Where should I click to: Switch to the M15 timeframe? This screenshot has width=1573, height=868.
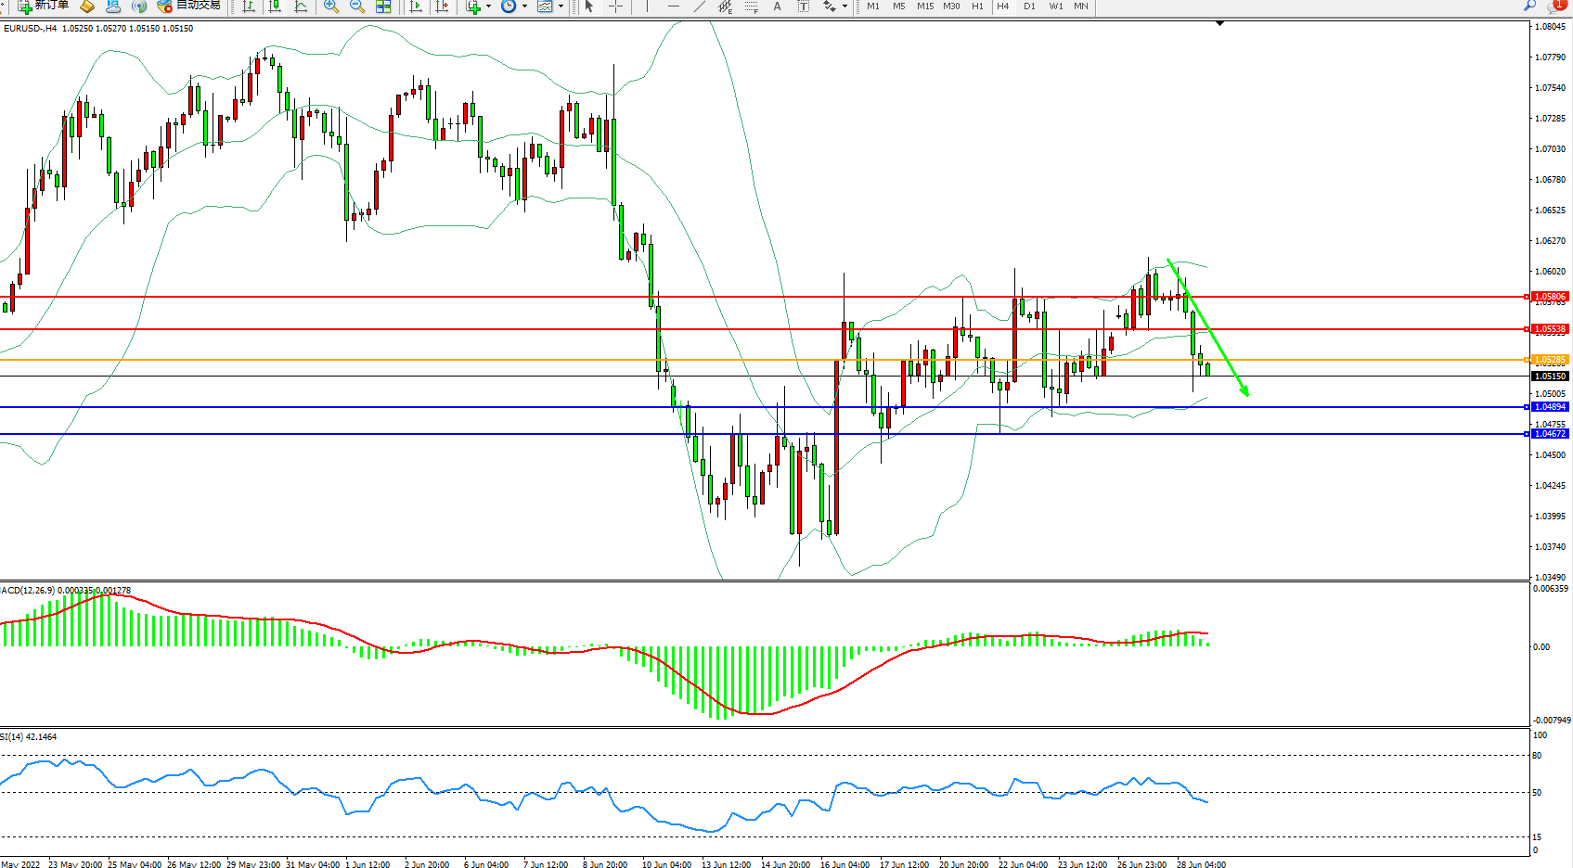click(x=925, y=6)
